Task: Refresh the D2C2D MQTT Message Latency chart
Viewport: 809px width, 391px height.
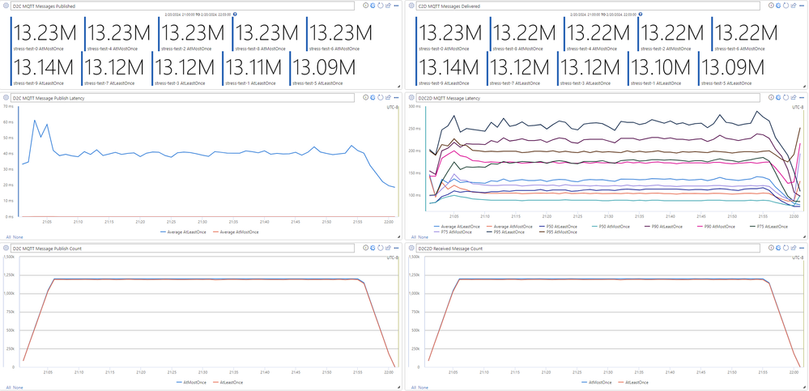Action: coord(786,97)
